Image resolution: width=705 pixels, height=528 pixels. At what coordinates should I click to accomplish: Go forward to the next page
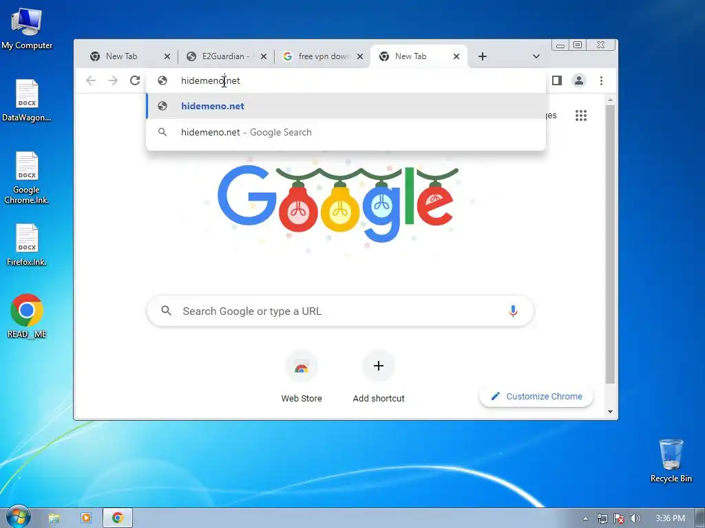coord(113,81)
